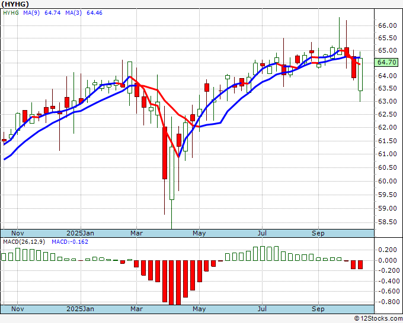Click the 66.00 price axis label

pyautogui.click(x=388, y=25)
